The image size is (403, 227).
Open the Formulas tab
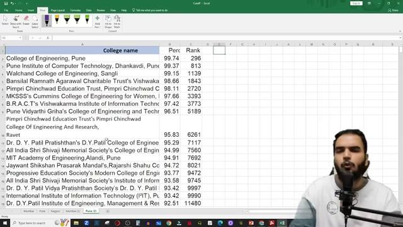tap(76, 10)
